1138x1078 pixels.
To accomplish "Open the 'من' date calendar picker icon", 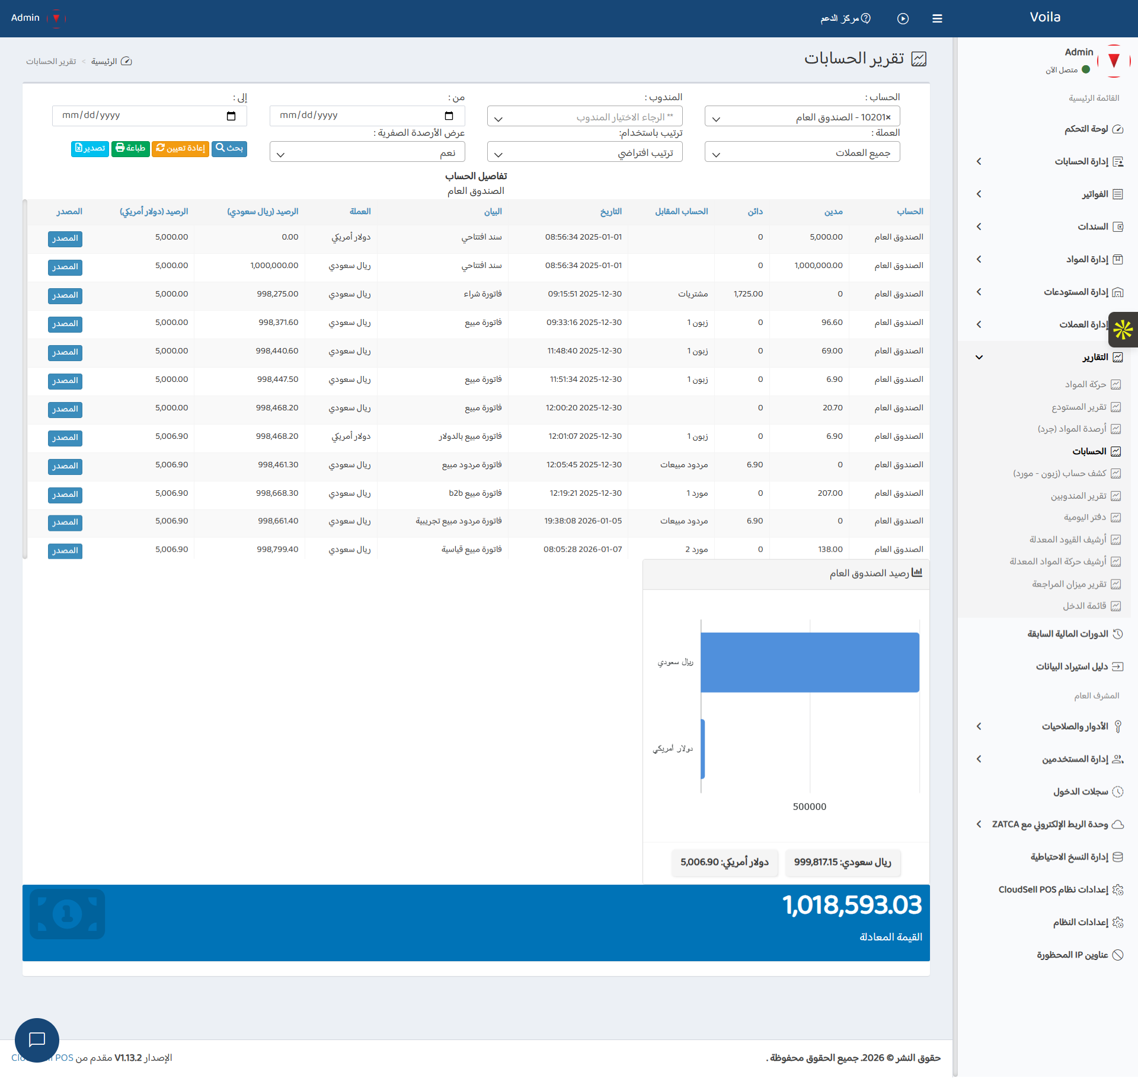I will click(x=449, y=116).
